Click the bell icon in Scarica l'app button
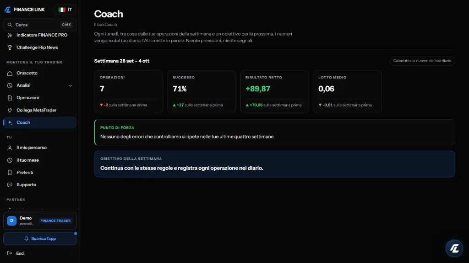Screen dimensions: 469x263 (x=26, y=239)
